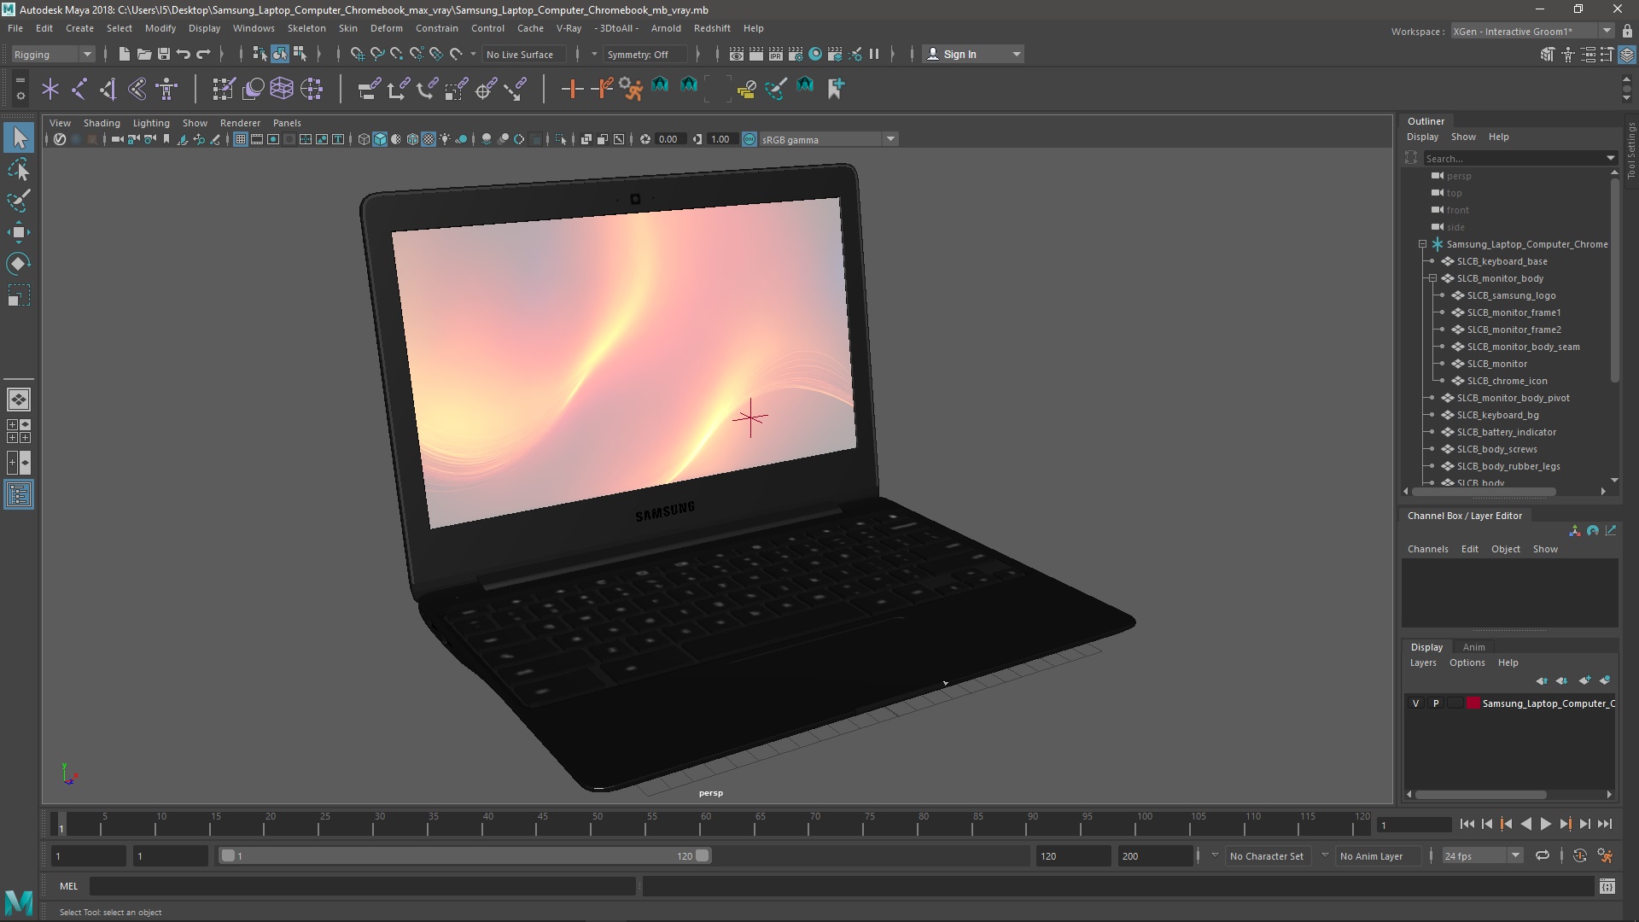1639x922 pixels.
Task: Click the time slider at frame 60
Action: pos(706,824)
